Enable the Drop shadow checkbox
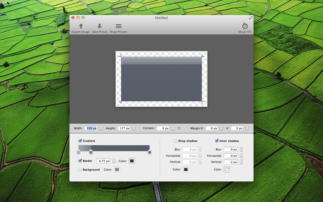 pos(176,141)
